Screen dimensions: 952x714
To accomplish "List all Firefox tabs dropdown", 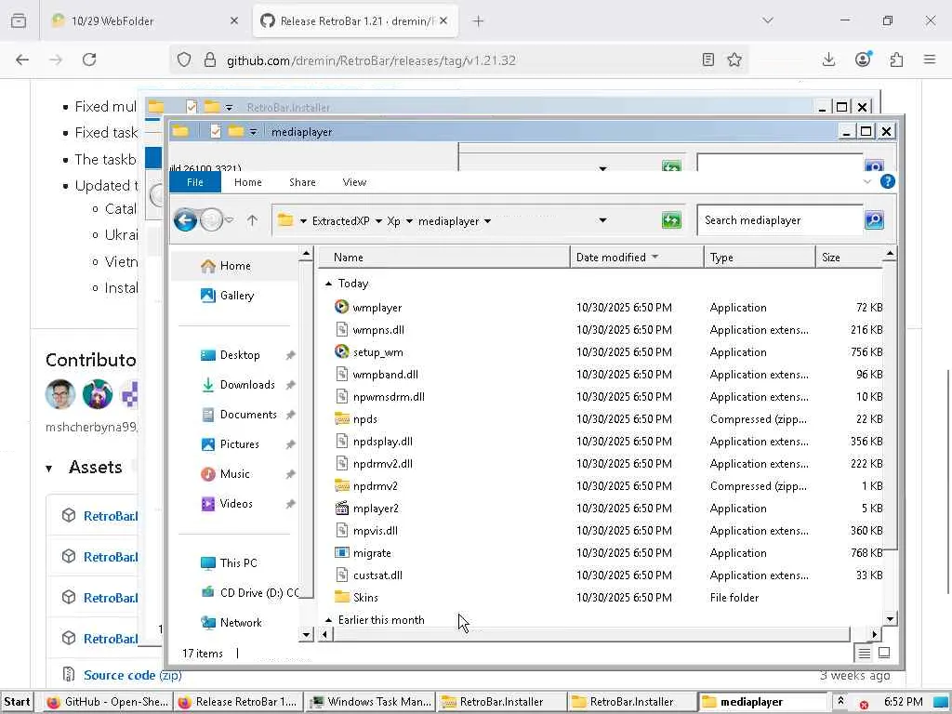I will pyautogui.click(x=768, y=20).
